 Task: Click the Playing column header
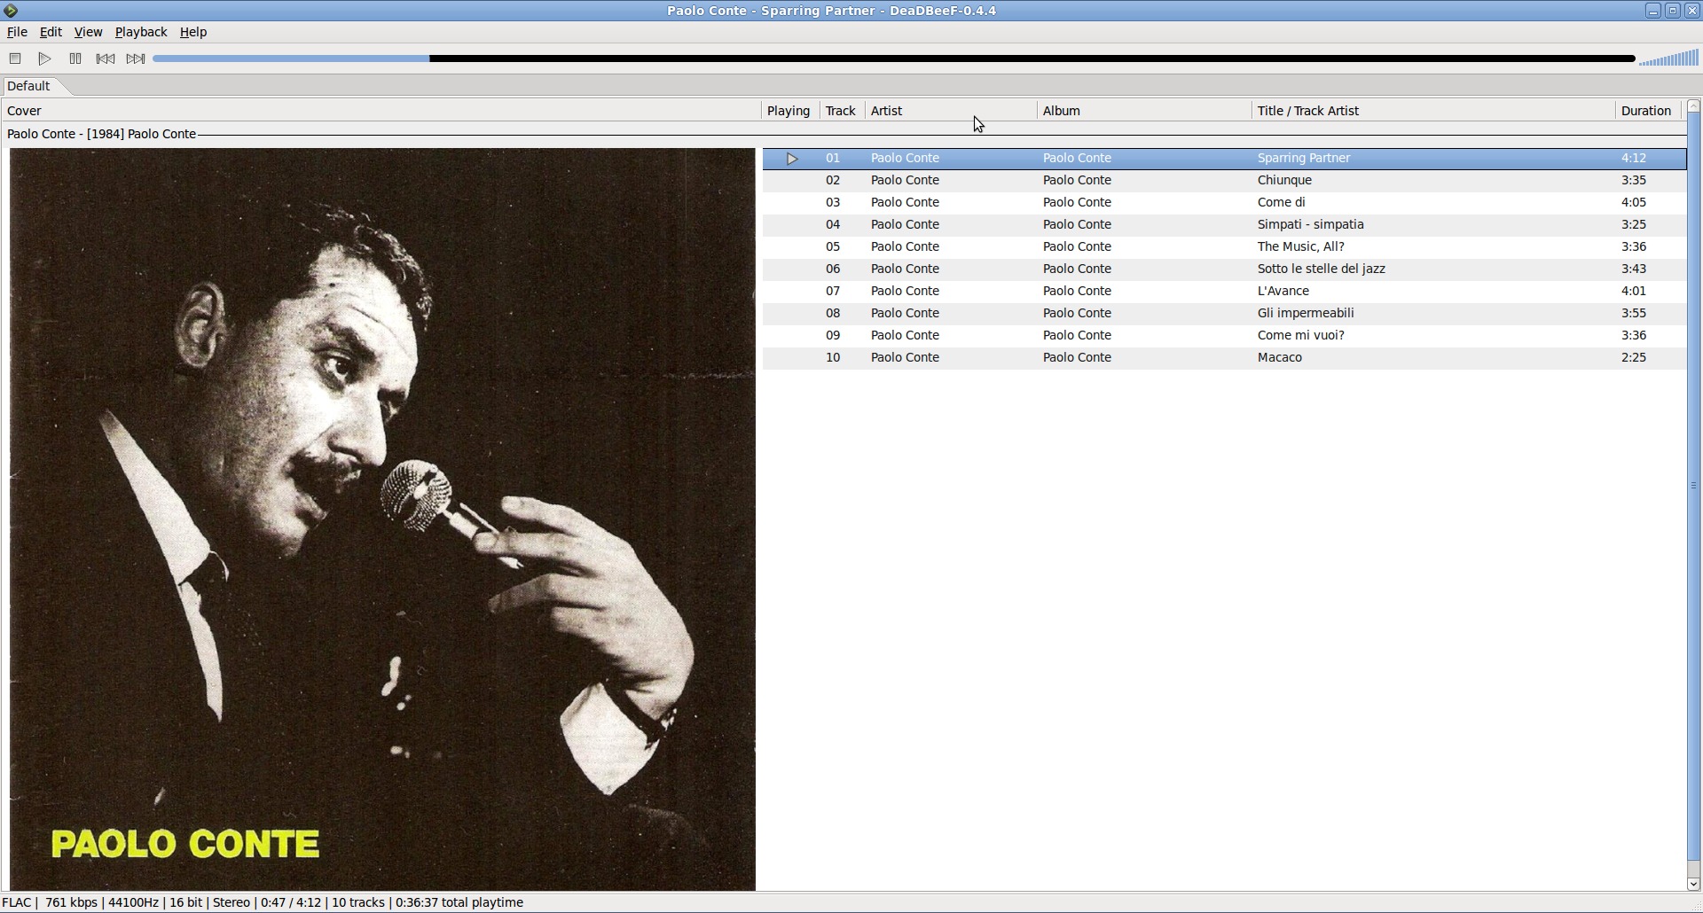[x=789, y=111]
